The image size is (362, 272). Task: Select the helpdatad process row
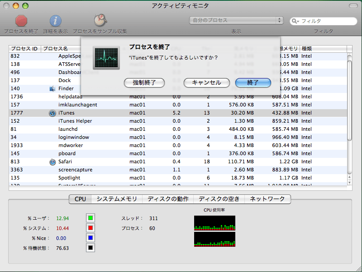(x=178, y=97)
